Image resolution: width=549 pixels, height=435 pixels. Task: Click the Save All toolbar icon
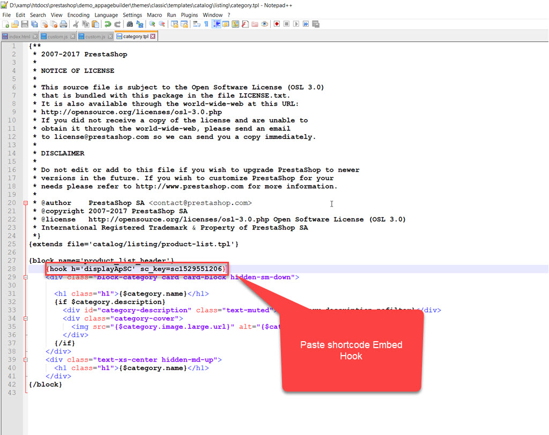(34, 24)
